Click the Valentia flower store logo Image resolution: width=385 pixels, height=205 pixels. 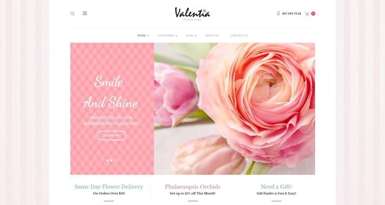192,14
